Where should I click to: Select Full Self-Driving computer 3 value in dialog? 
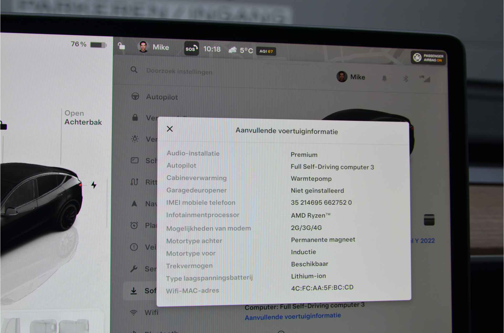pos(332,167)
